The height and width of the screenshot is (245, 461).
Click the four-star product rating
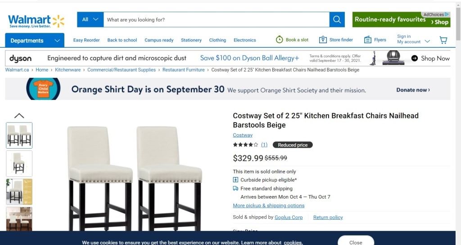click(245, 145)
